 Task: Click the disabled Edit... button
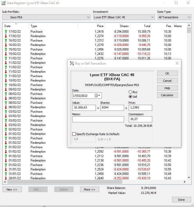pyautogui.click(x=38, y=189)
